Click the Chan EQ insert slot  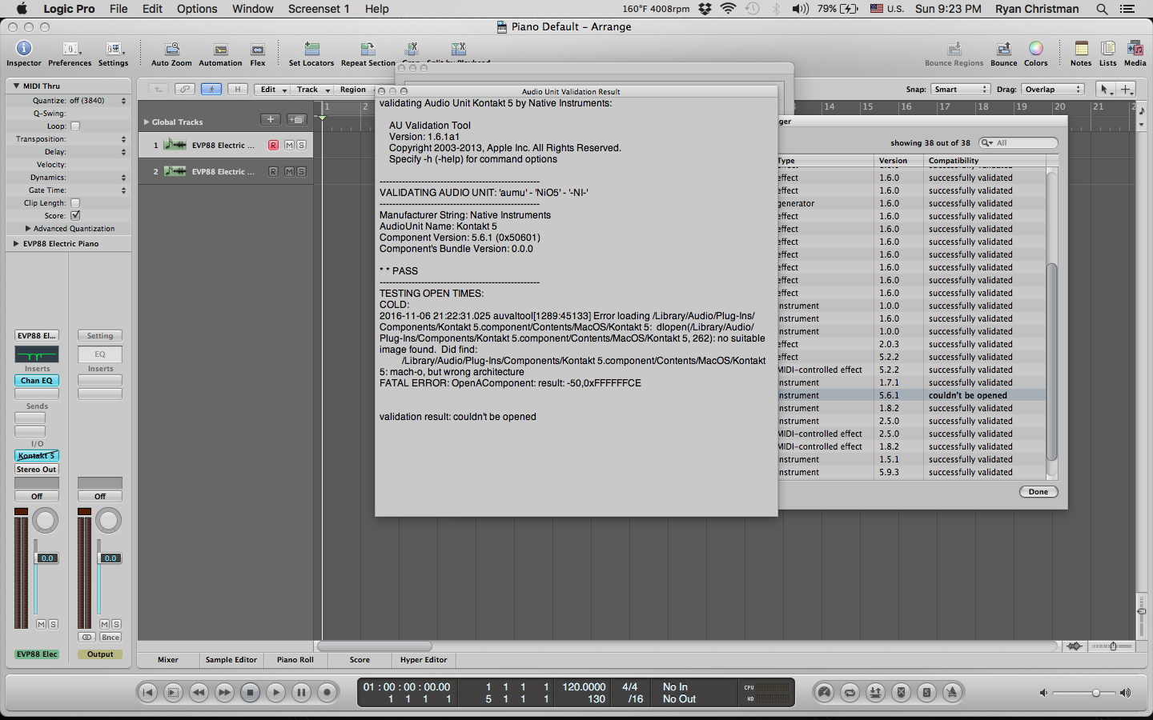(x=37, y=381)
